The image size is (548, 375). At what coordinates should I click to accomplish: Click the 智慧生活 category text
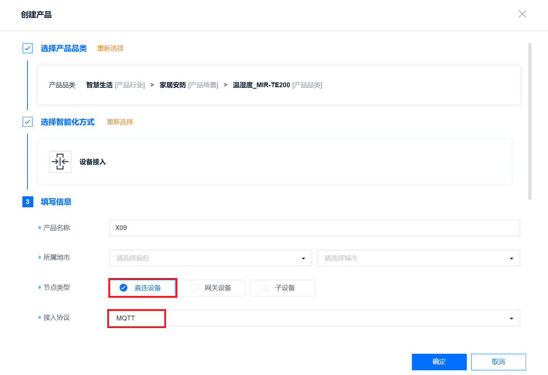point(100,85)
